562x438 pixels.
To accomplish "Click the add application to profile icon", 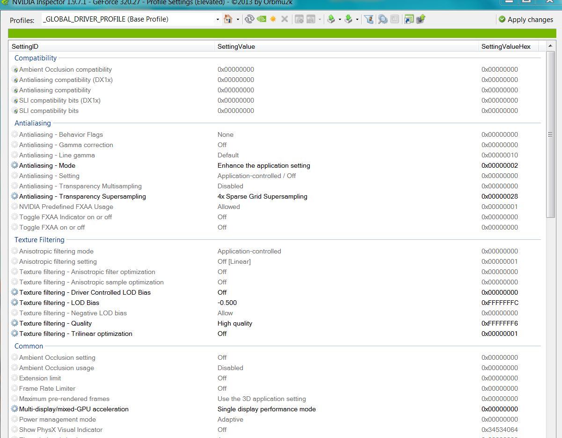I will [299, 19].
